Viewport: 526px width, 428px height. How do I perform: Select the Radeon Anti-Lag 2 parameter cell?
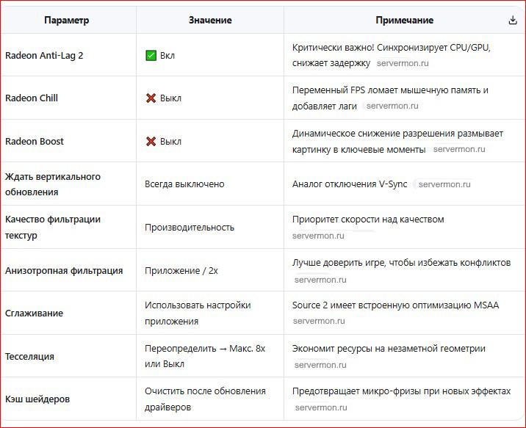point(44,55)
